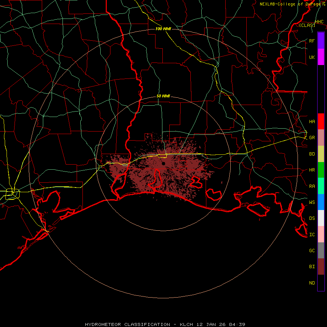Click the '04:39' timestamp text
The width and height of the screenshot is (327, 327).
coord(237,324)
